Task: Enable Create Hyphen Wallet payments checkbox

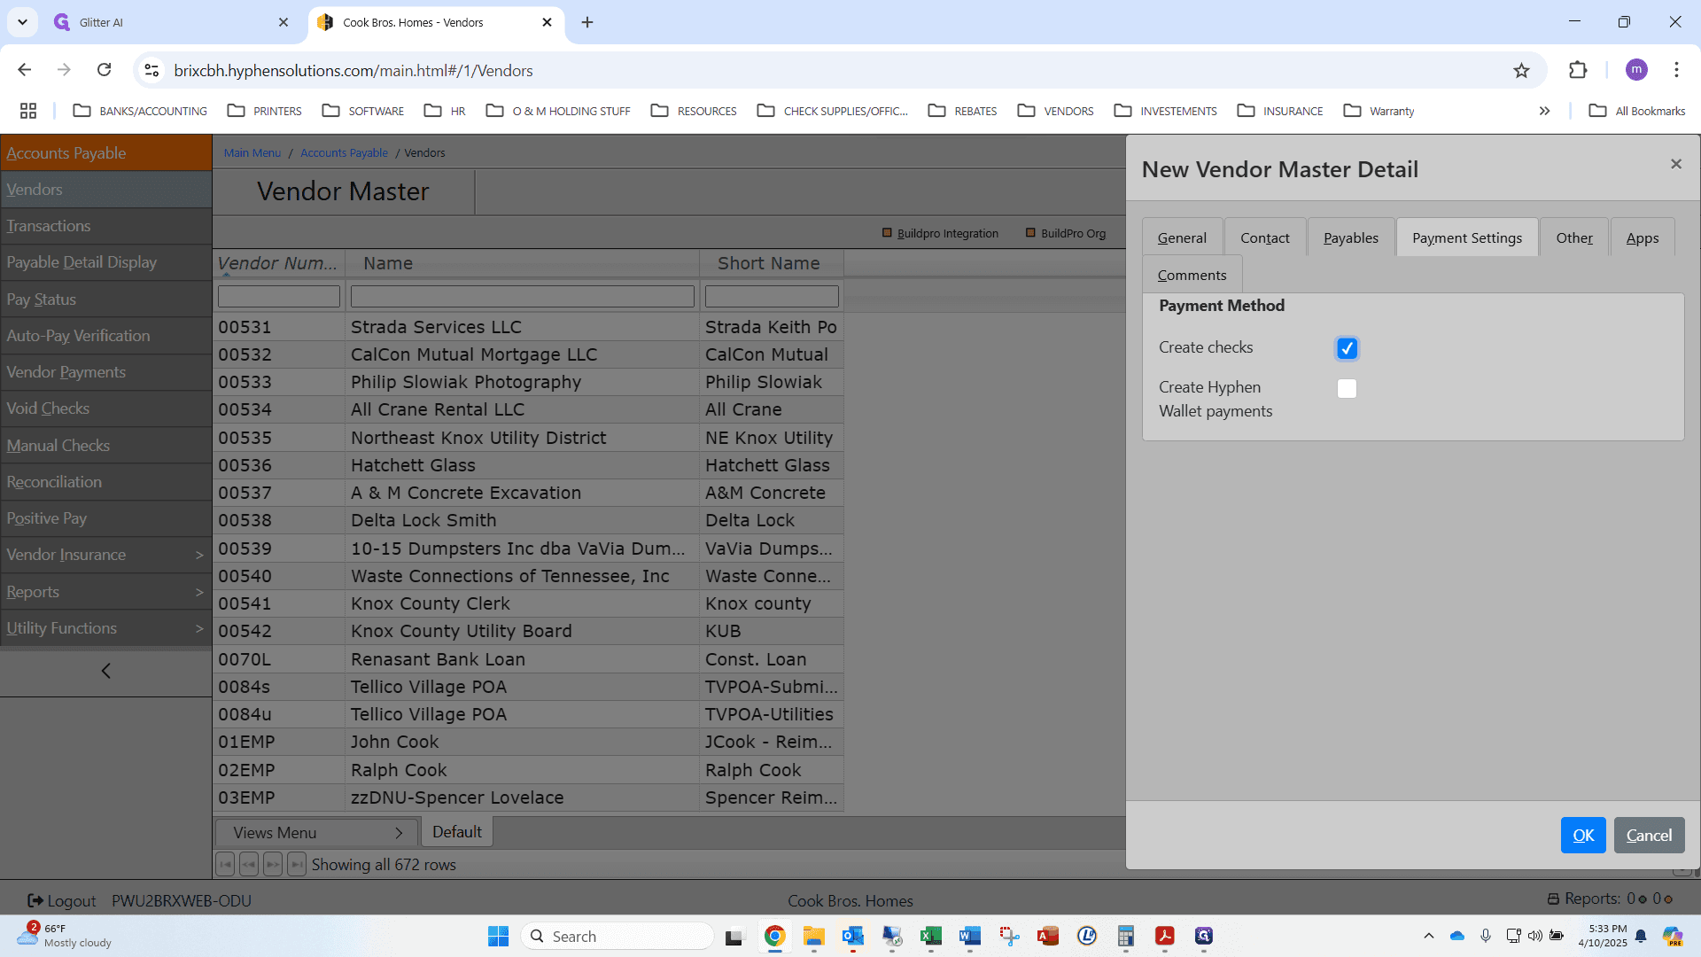Action: 1347,388
